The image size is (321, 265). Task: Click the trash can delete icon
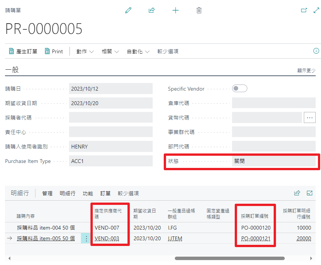click(x=199, y=10)
